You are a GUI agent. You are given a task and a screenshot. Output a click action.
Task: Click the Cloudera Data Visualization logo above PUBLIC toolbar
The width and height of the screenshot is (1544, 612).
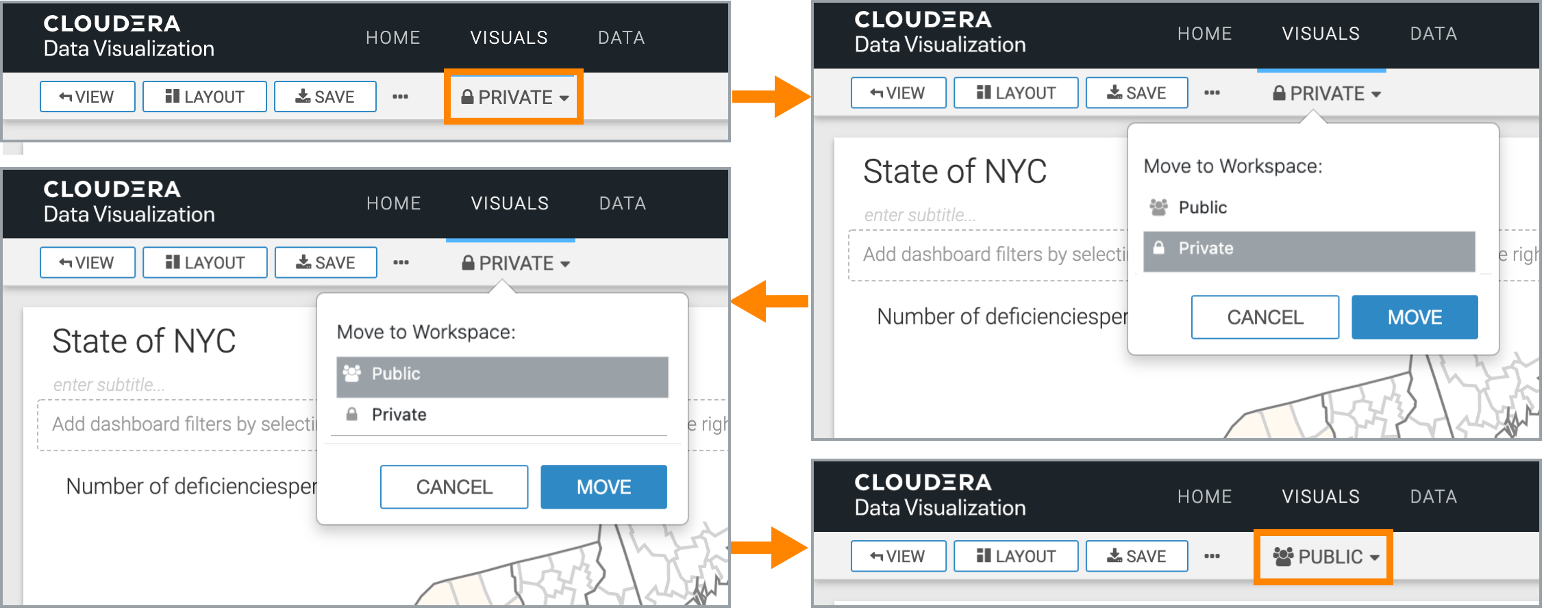pyautogui.click(x=939, y=495)
